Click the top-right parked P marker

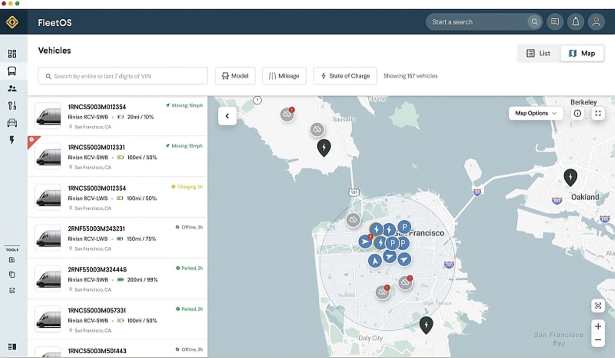404,227
